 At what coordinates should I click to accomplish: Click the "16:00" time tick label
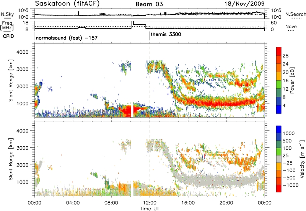188,203
